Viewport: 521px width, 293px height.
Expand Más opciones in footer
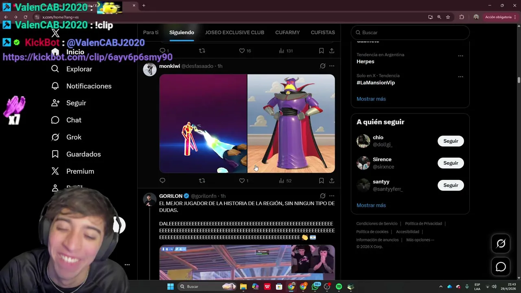[x=420, y=240]
